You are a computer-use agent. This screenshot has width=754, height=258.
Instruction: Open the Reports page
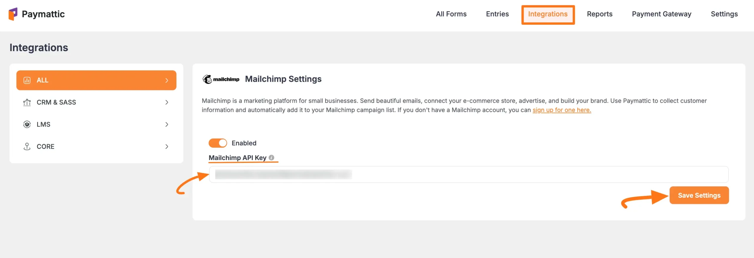click(599, 14)
